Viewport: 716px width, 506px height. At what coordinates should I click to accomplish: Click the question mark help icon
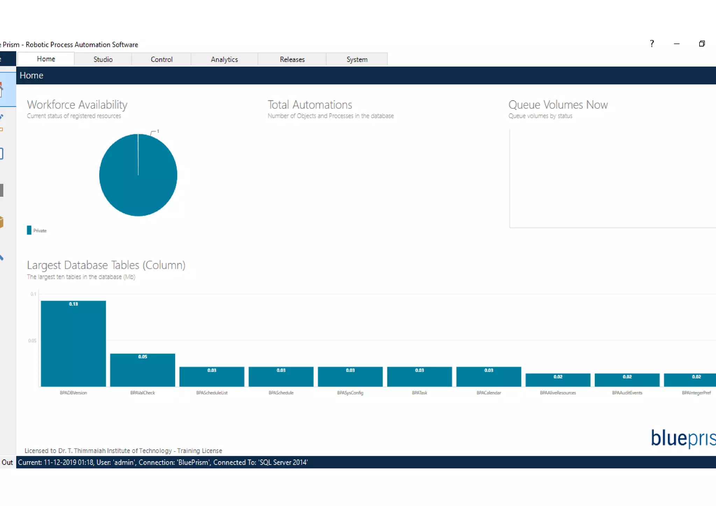[x=652, y=44]
